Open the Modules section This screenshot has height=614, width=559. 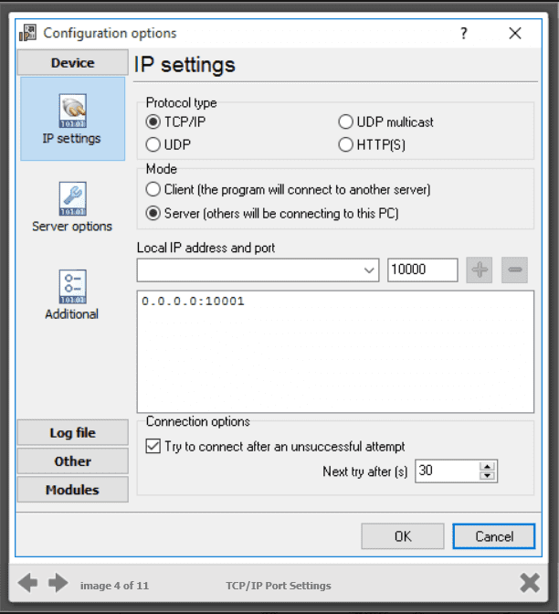(x=72, y=490)
